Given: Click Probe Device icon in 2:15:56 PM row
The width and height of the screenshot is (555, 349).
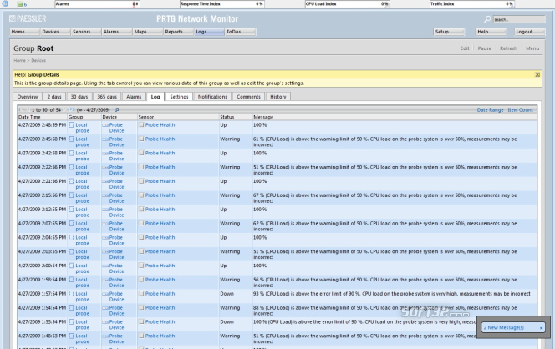Looking at the screenshot, I should tap(105, 195).
